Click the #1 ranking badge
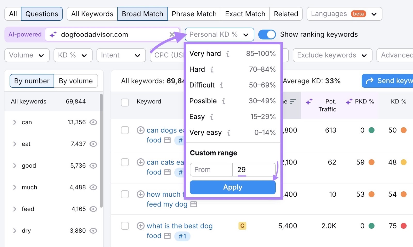The height and width of the screenshot is (247, 413). [182, 236]
